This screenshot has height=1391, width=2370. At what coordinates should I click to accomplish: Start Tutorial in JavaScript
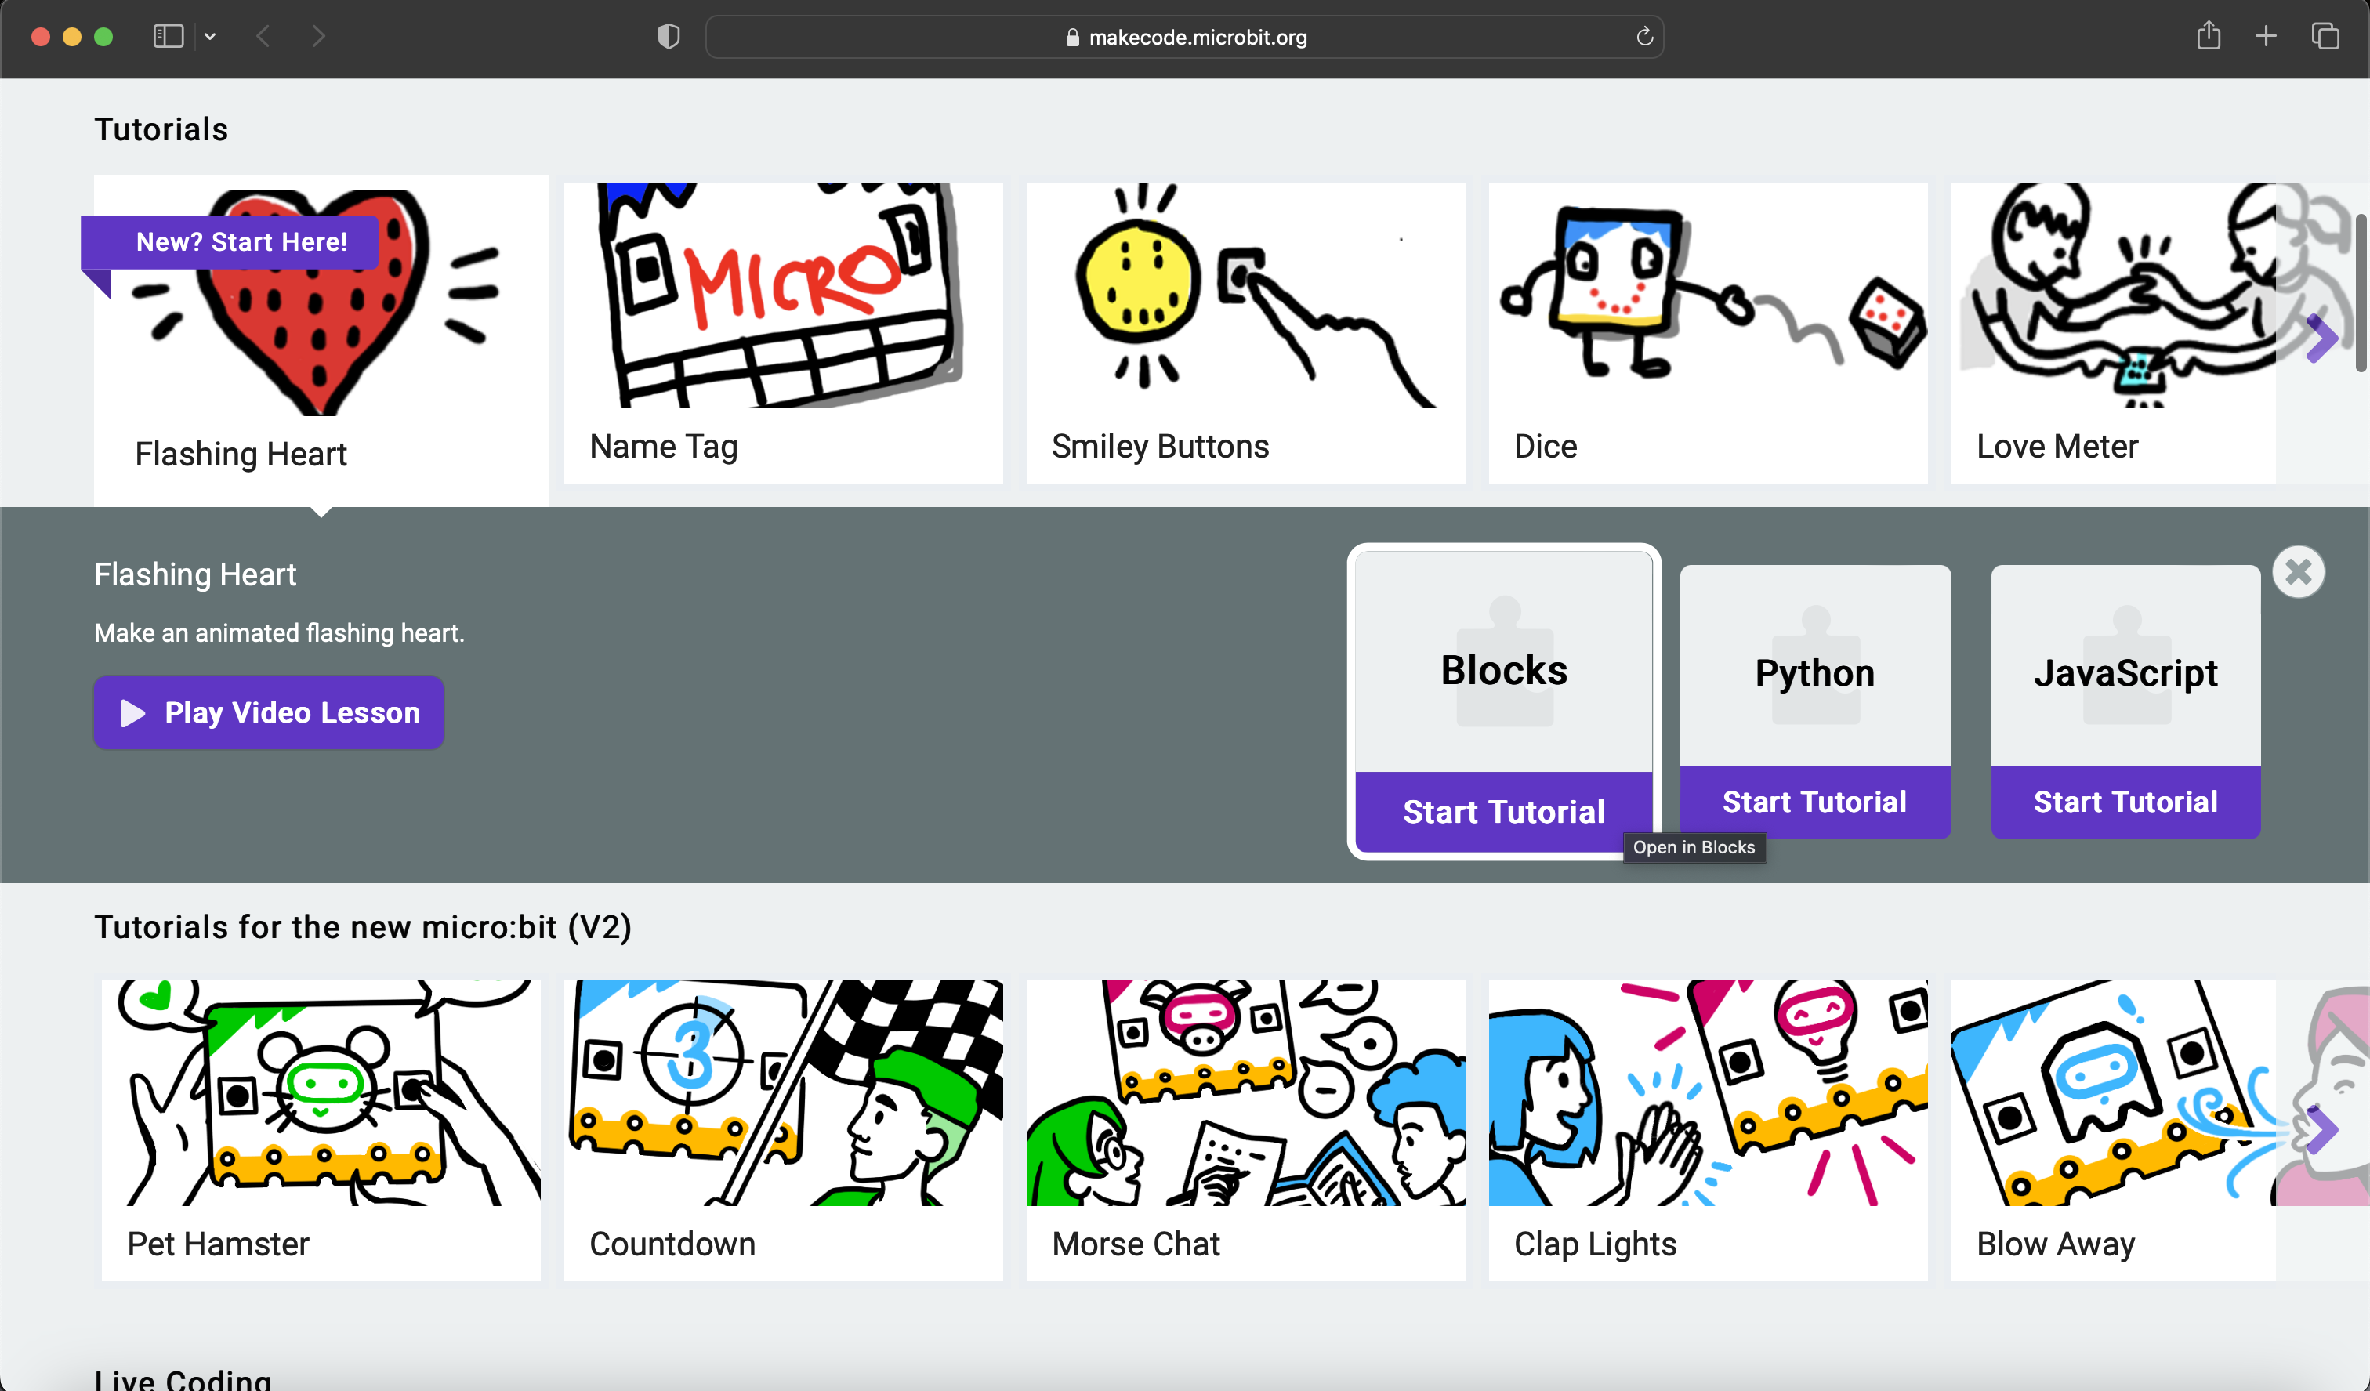[2125, 802]
